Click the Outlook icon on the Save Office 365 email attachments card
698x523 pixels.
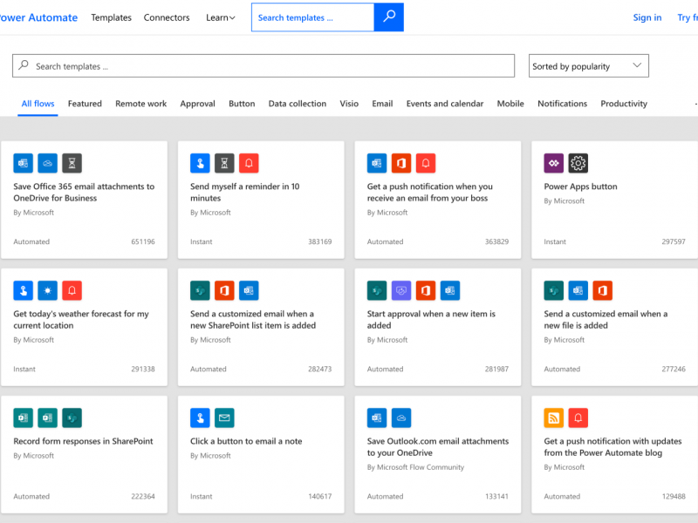click(24, 163)
